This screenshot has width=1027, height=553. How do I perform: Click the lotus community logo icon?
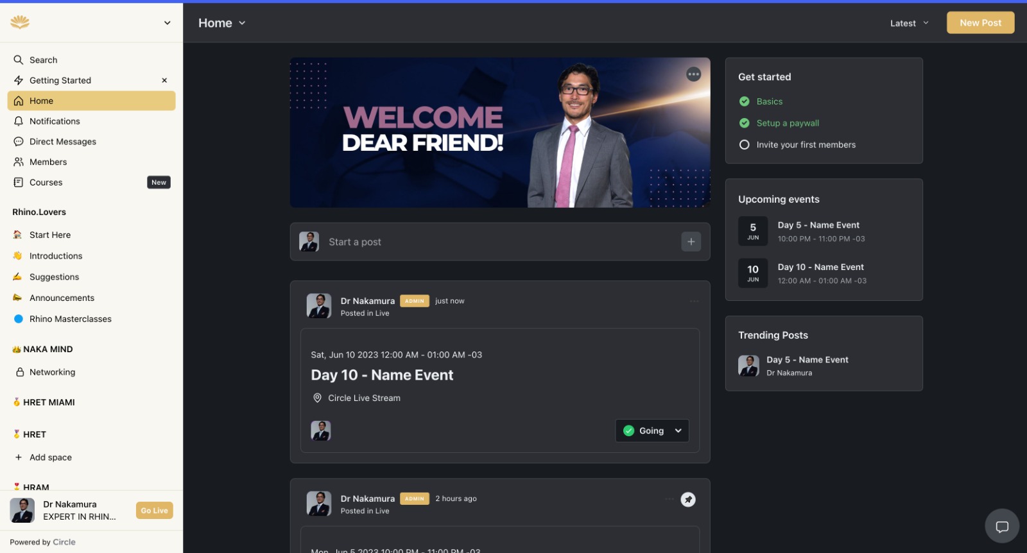[x=20, y=22]
